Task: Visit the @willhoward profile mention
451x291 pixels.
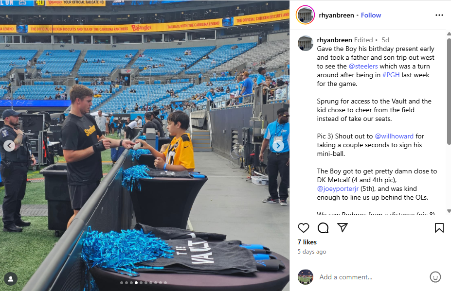Action: [394, 136]
